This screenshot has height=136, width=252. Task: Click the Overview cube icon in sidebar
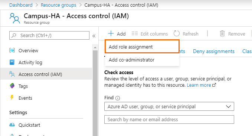pyautogui.click(x=12, y=50)
